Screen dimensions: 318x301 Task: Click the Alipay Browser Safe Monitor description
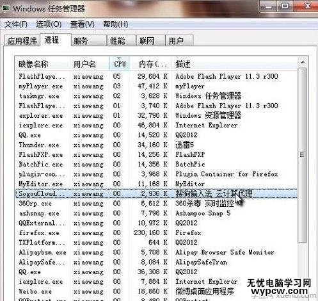tap(225, 252)
